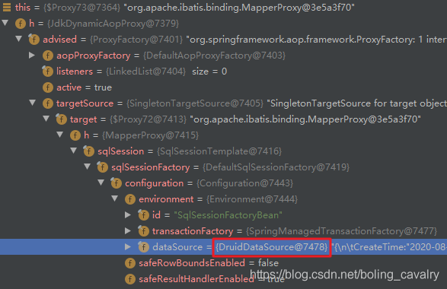Collapse the JdkDynamicAopProxy h node
447x289 pixels.
tap(5, 23)
